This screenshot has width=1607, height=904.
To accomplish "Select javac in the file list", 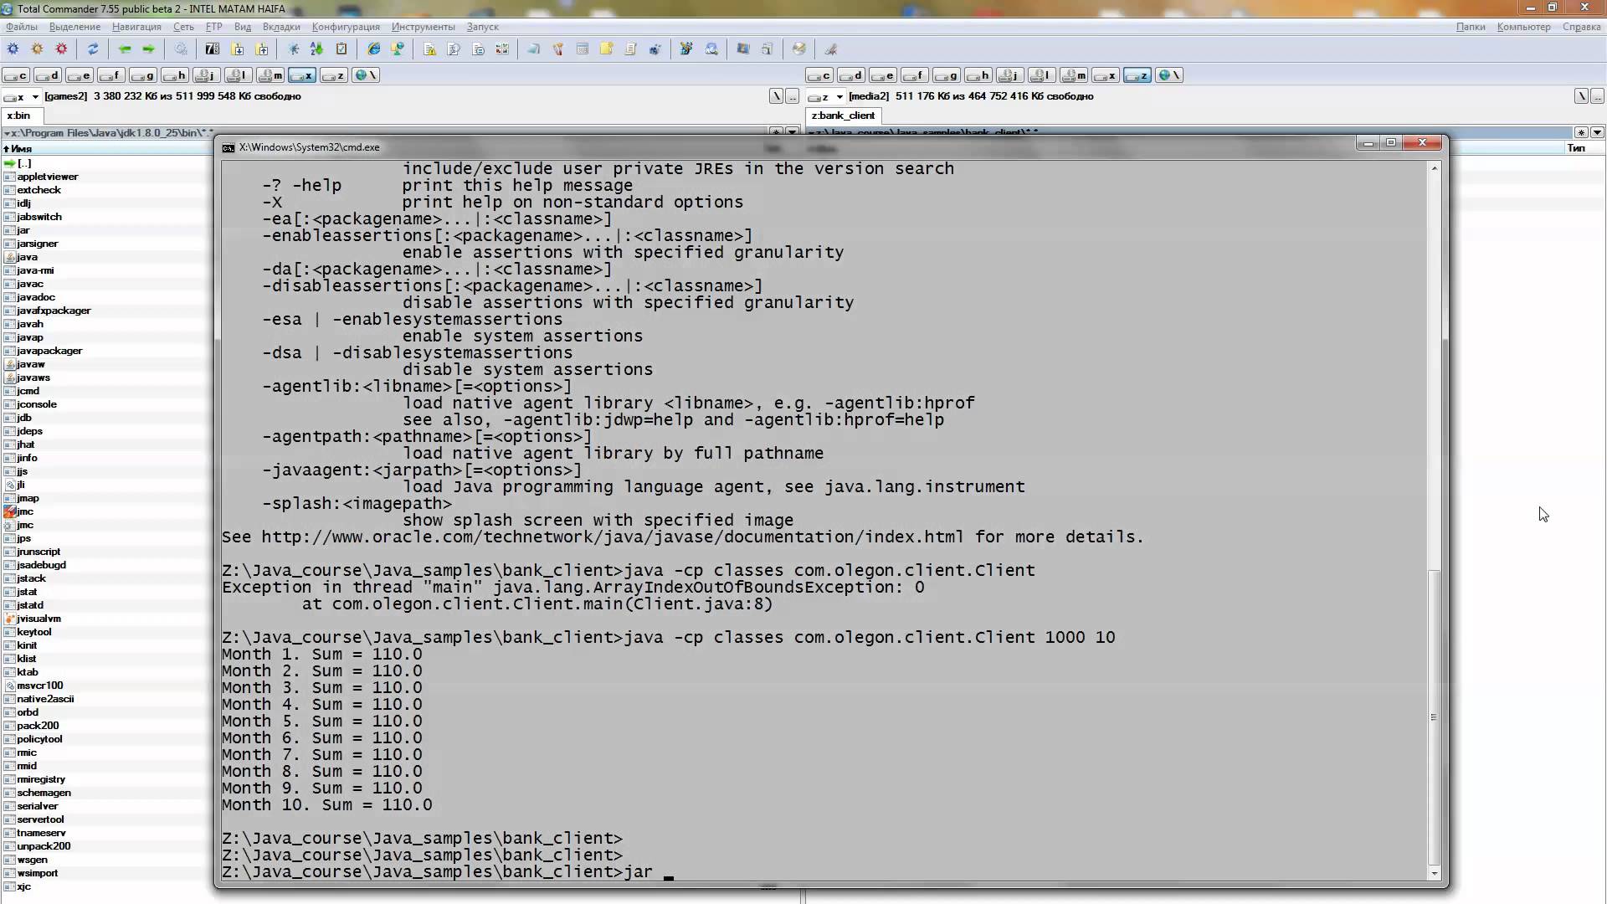I will coord(30,284).
